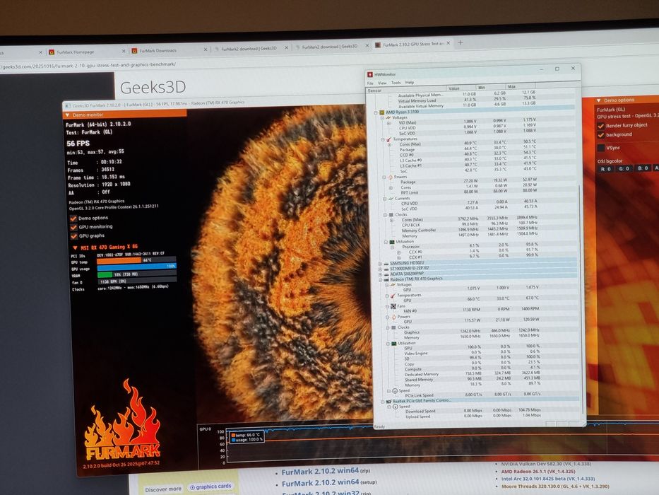Click the HWMonitor title bar app icon
Screen dimensions: 659x495
(370, 74)
